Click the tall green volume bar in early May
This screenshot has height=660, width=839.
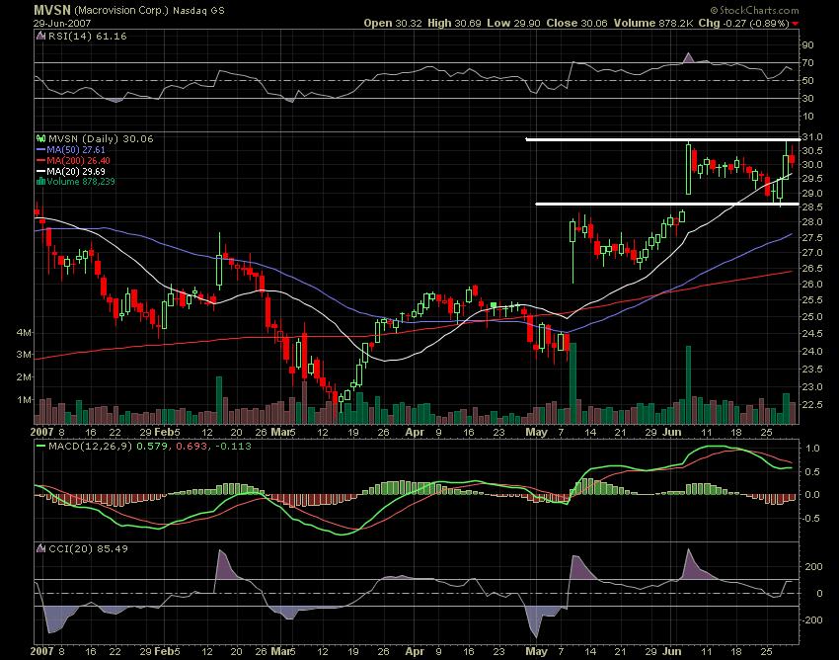(573, 383)
